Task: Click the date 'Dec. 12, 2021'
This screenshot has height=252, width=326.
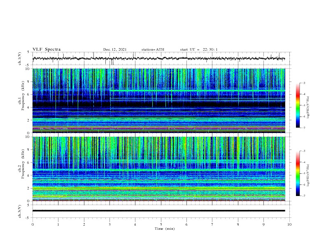Action: pyautogui.click(x=115, y=49)
